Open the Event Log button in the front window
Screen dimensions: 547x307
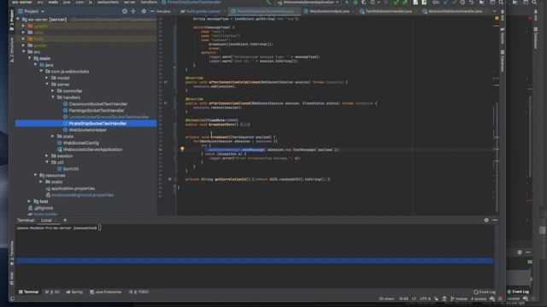(485, 292)
